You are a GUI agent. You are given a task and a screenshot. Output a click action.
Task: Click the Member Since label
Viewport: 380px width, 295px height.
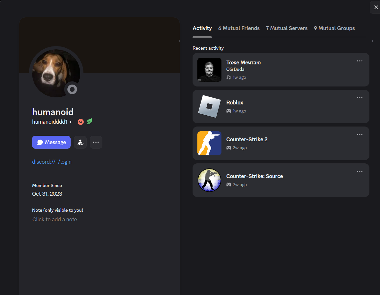click(x=47, y=185)
